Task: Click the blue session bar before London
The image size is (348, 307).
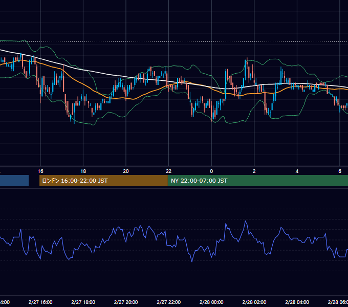Action: [x=14, y=181]
